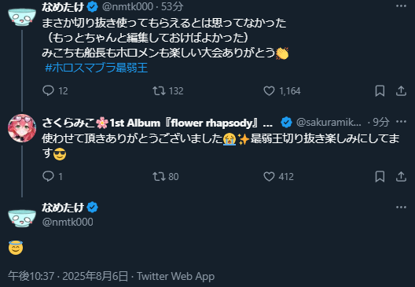This screenshot has height=287, width=415.
Task: Share the first なめたけ tweet
Action: pos(401,90)
